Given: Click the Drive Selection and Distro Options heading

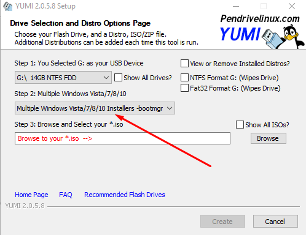Looking at the screenshot, I should tap(80, 23).
